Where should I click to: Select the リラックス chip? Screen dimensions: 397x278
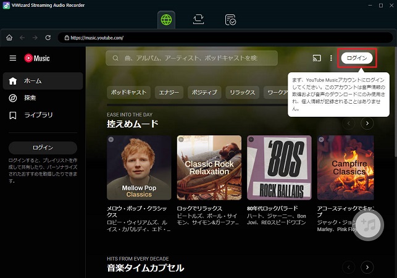[242, 92]
